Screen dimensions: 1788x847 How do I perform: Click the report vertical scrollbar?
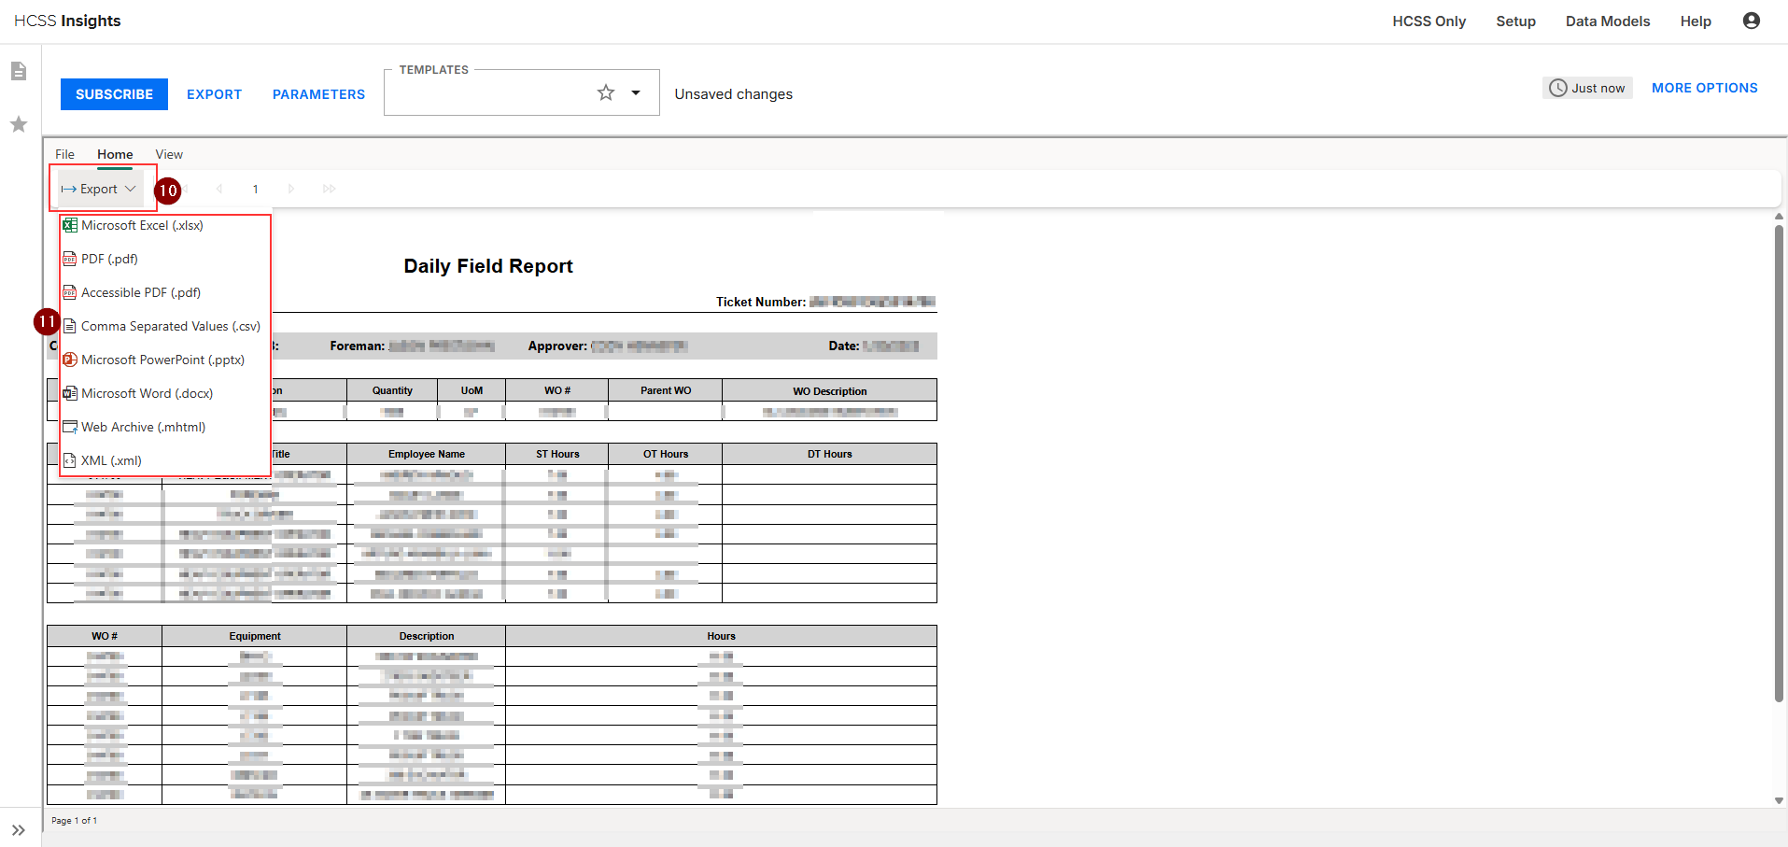(1779, 462)
